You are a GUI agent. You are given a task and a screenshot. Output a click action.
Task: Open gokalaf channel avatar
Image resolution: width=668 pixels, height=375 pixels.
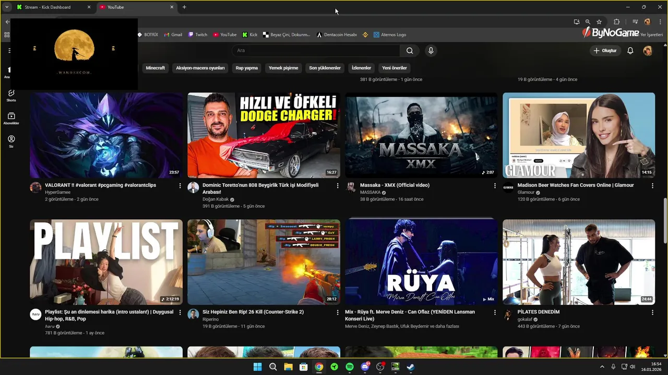coord(508,314)
